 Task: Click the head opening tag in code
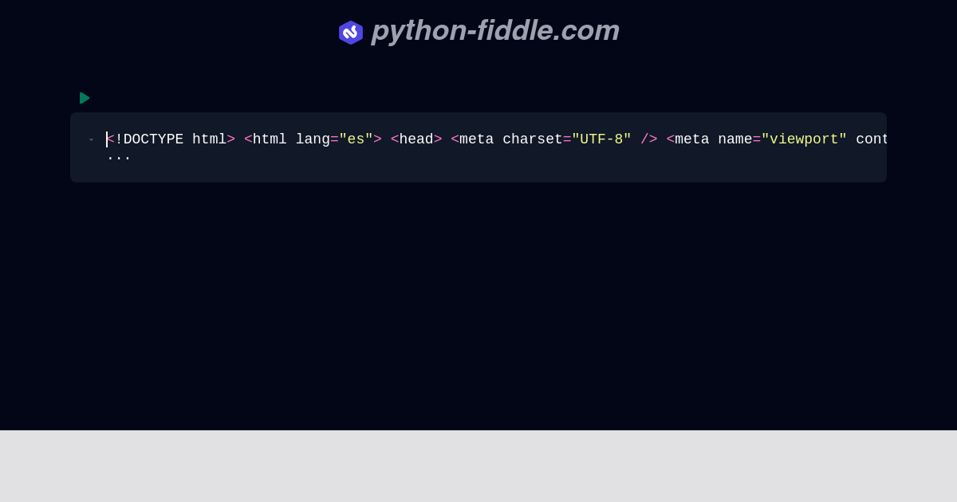(415, 139)
